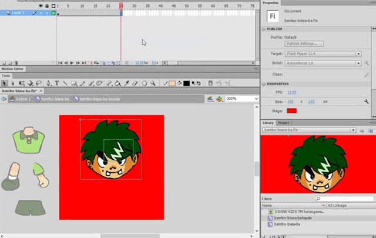This screenshot has width=376, height=238.
Task: Click the wrench beside the Script dropdown
Action: [x=367, y=63]
